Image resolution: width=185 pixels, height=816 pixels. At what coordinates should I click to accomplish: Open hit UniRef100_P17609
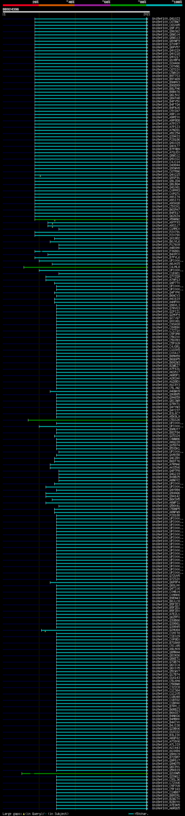coord(166,245)
